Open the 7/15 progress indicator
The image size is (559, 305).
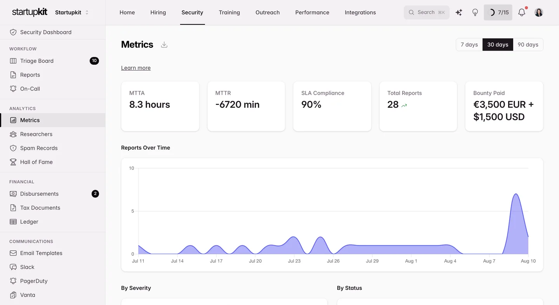point(498,12)
